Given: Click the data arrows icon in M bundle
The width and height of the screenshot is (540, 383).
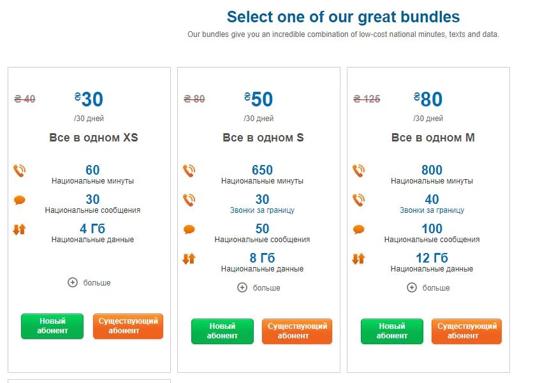Looking at the screenshot, I should 358,259.
